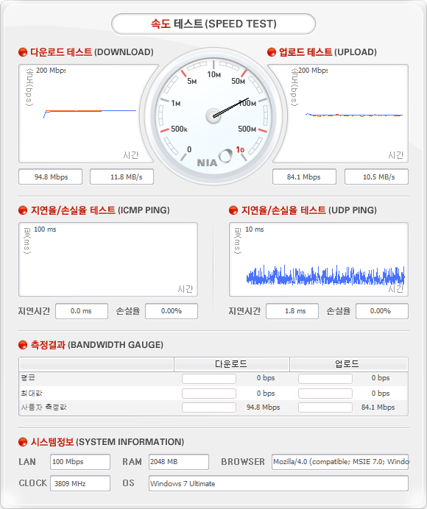Click the user-measured download progress bar
The height and width of the screenshot is (509, 427).
coord(209,407)
